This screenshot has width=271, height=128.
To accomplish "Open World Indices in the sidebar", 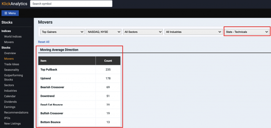I will point(13,37).
